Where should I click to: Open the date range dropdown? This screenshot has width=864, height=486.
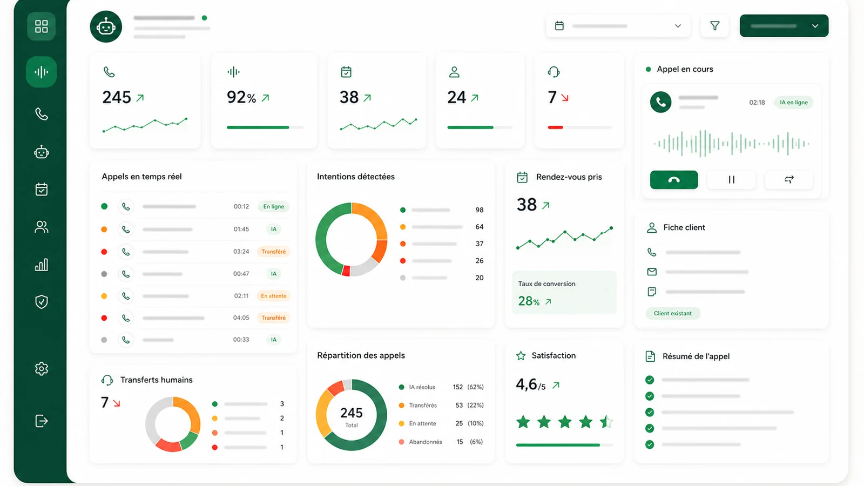[x=618, y=26]
